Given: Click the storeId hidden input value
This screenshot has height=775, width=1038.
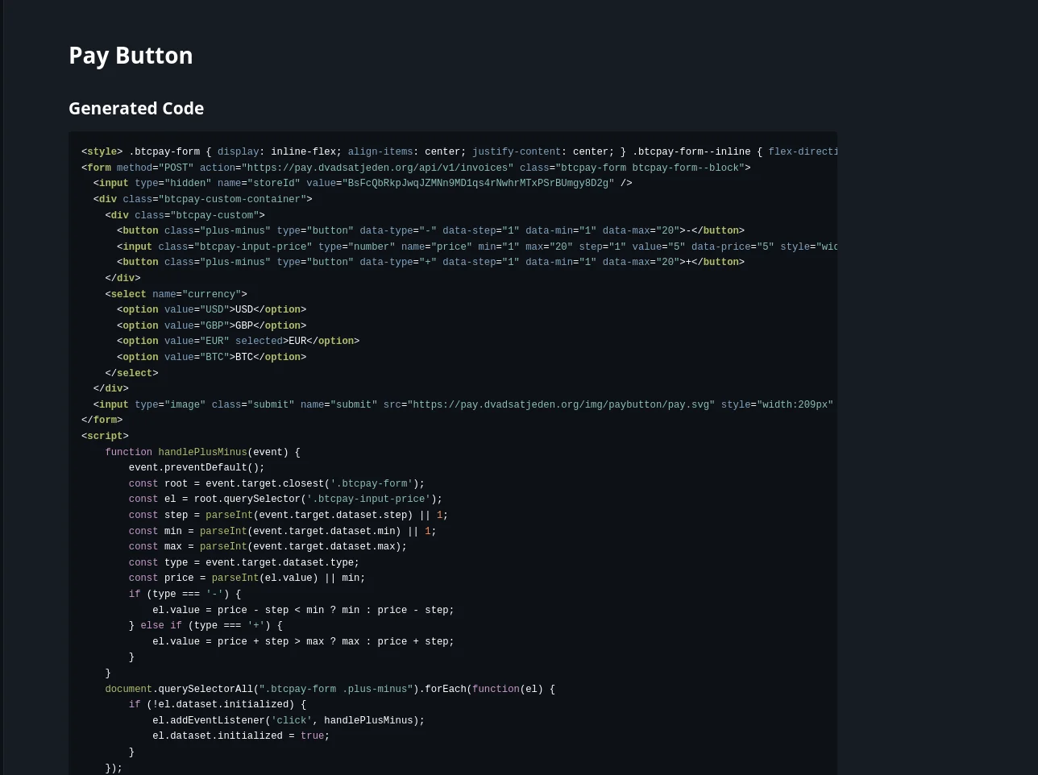Looking at the screenshot, I should pyautogui.click(x=478, y=184).
